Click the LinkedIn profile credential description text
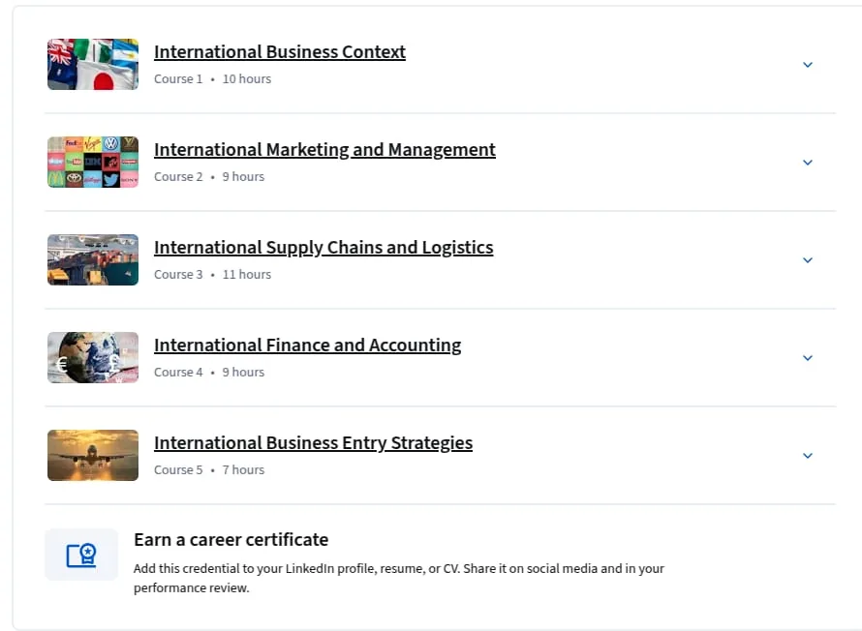862x631 pixels. coord(399,579)
